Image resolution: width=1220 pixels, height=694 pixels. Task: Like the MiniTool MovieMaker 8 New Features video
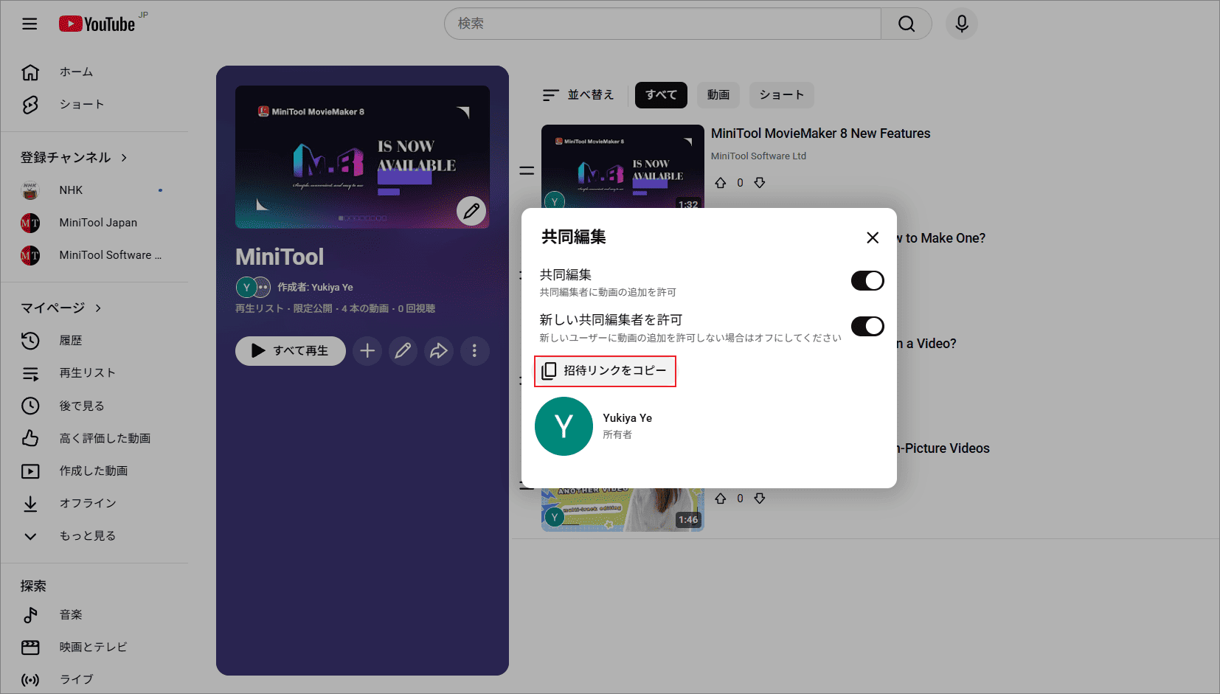point(721,182)
